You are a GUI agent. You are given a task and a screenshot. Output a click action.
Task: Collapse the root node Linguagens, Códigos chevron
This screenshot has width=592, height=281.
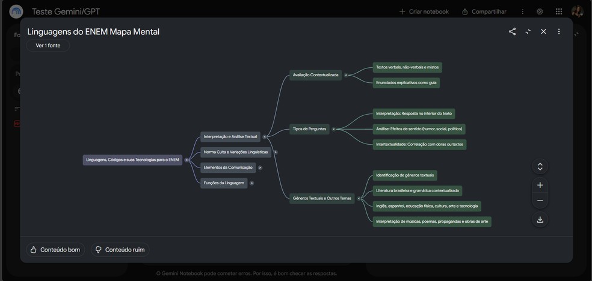186,160
